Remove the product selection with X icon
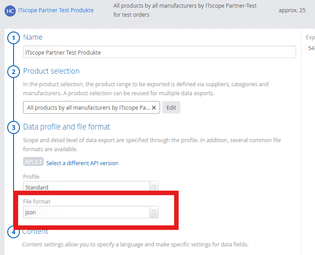 pyautogui.click(x=154, y=108)
